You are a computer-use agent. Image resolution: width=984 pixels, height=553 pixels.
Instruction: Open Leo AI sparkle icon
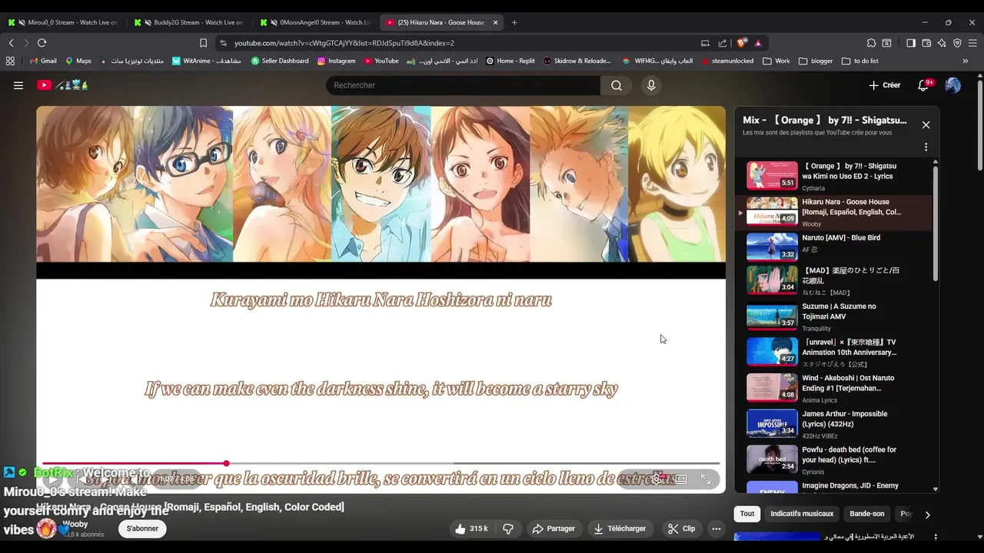pyautogui.click(x=942, y=43)
